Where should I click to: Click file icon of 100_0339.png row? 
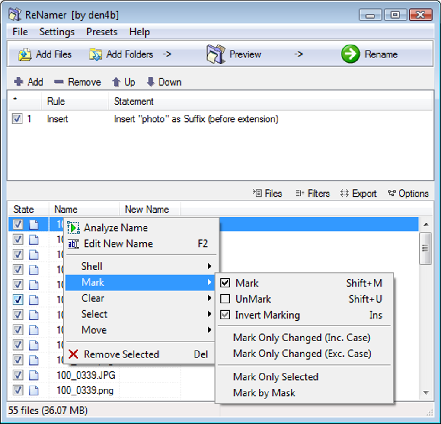point(34,390)
